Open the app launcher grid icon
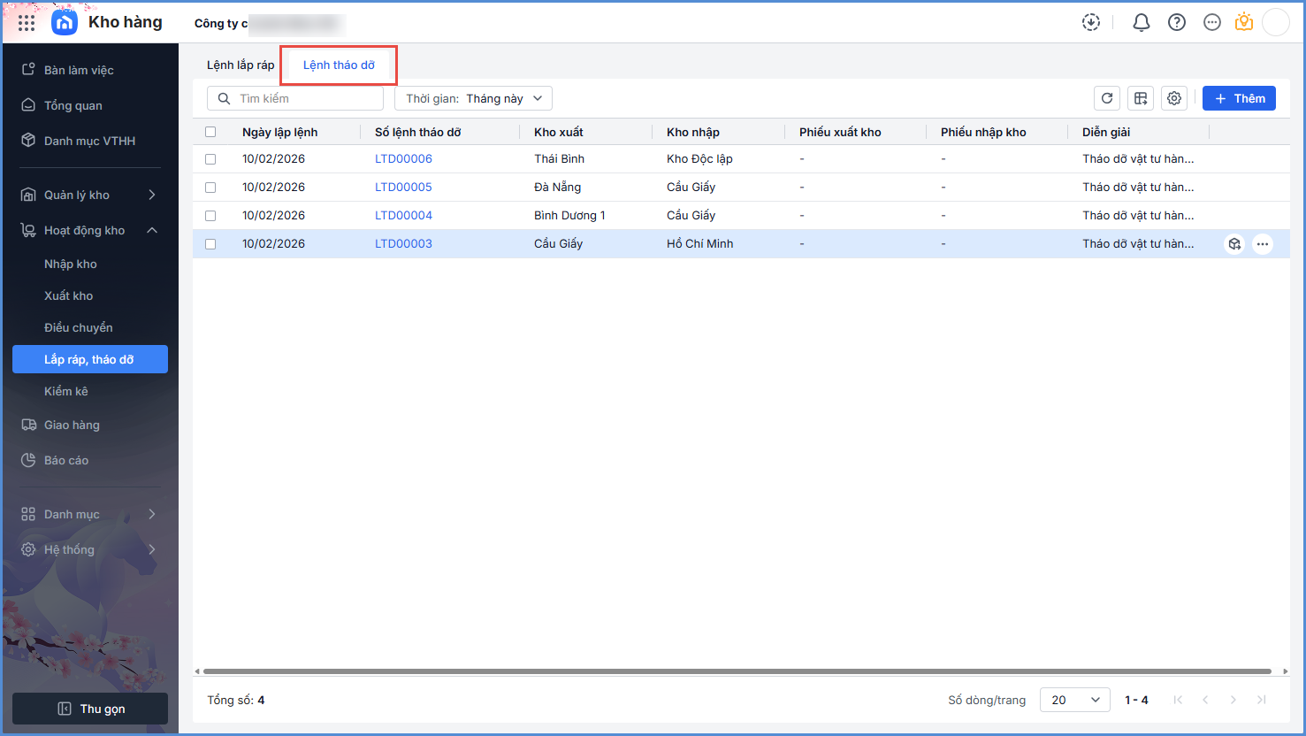Screen dimensions: 1306x736 coord(27,23)
